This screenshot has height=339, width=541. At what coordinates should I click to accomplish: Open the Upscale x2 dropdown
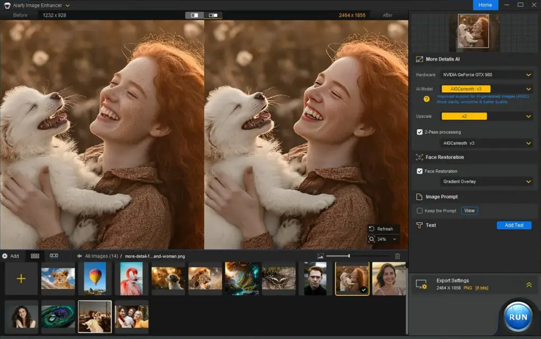tap(487, 116)
